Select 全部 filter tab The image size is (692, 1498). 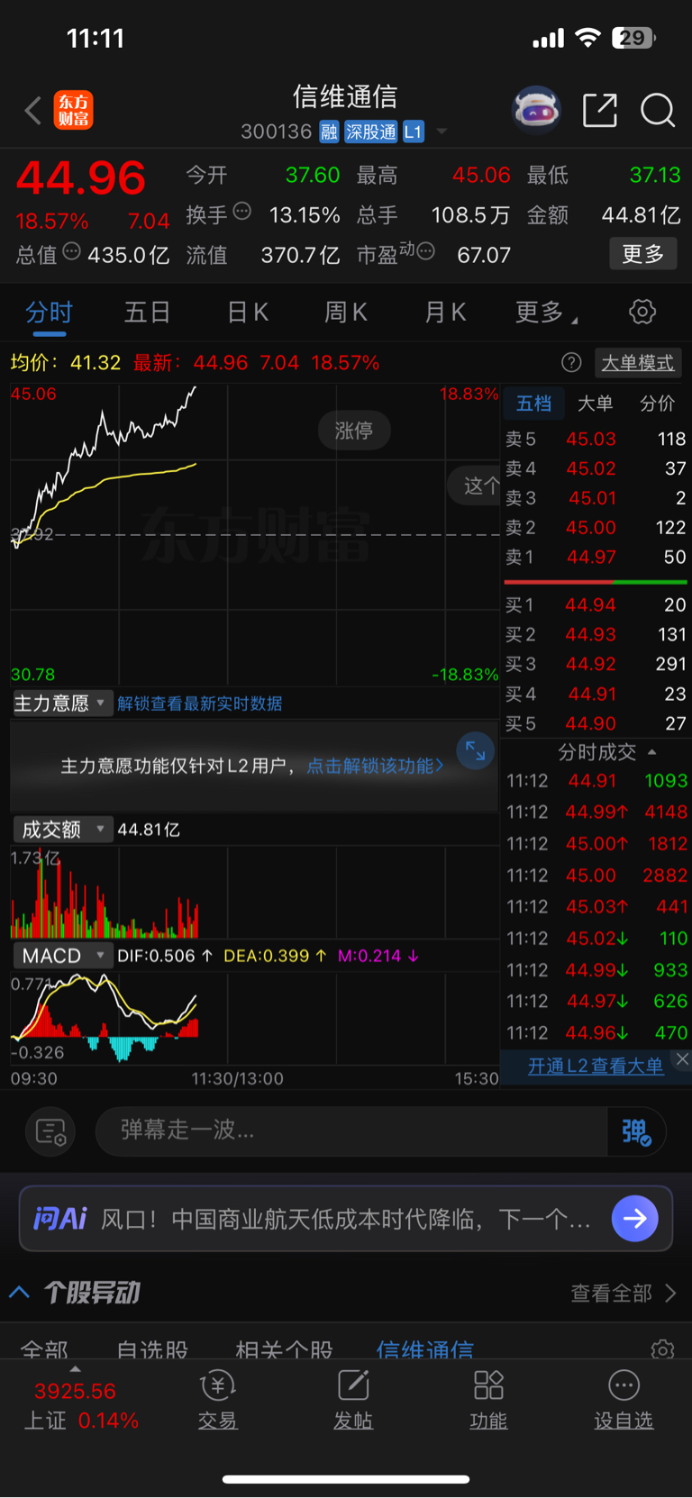coord(44,1349)
